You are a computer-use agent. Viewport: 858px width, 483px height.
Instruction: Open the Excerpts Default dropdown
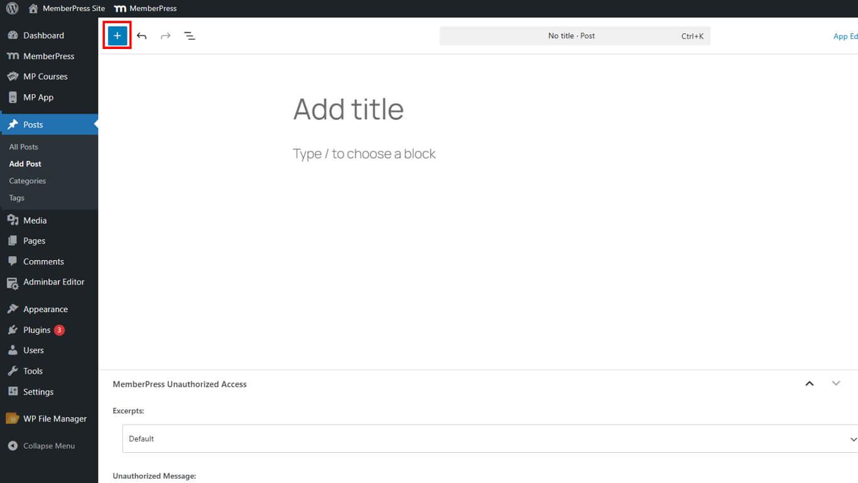pos(490,438)
